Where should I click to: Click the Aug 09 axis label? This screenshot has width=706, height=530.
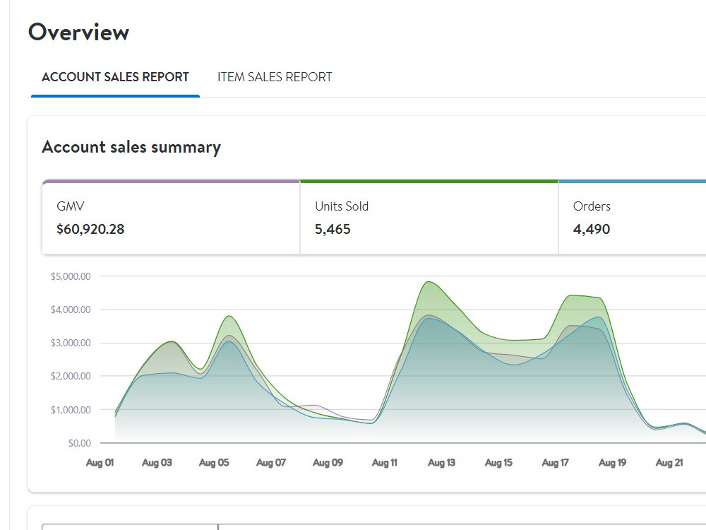pyautogui.click(x=328, y=462)
